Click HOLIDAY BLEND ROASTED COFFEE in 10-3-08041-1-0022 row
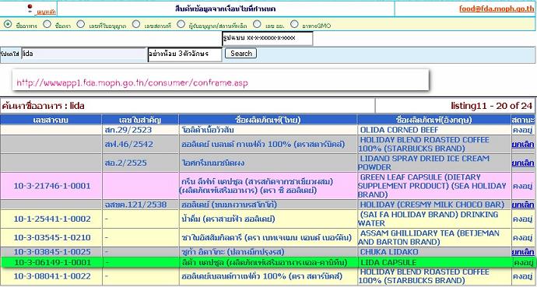 coord(424,276)
